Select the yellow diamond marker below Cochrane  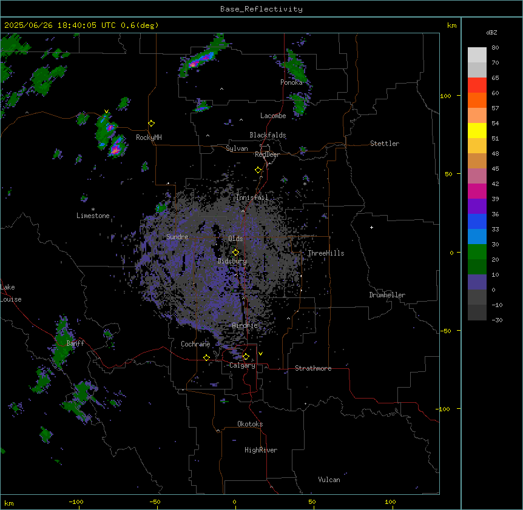coord(206,357)
